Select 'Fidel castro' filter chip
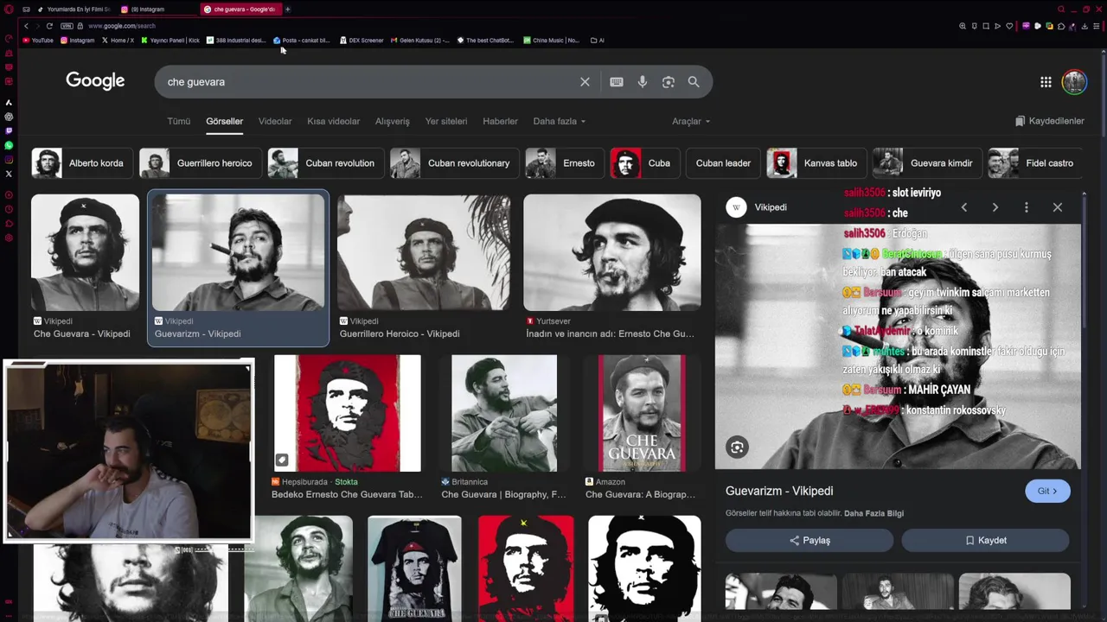This screenshot has width=1107, height=622. 1034,162
